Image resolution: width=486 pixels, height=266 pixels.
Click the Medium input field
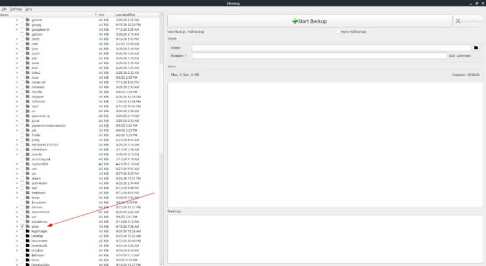coord(320,56)
